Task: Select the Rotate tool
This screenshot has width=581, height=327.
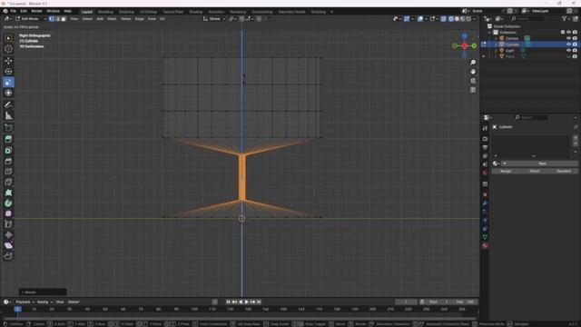Action: 8,71
